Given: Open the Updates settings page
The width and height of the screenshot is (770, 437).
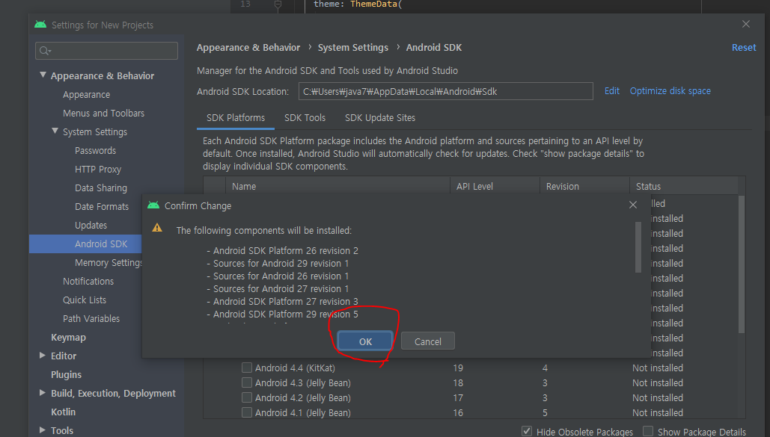Looking at the screenshot, I should (91, 225).
